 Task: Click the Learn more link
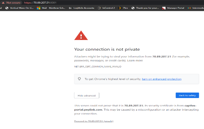point(135,61)
